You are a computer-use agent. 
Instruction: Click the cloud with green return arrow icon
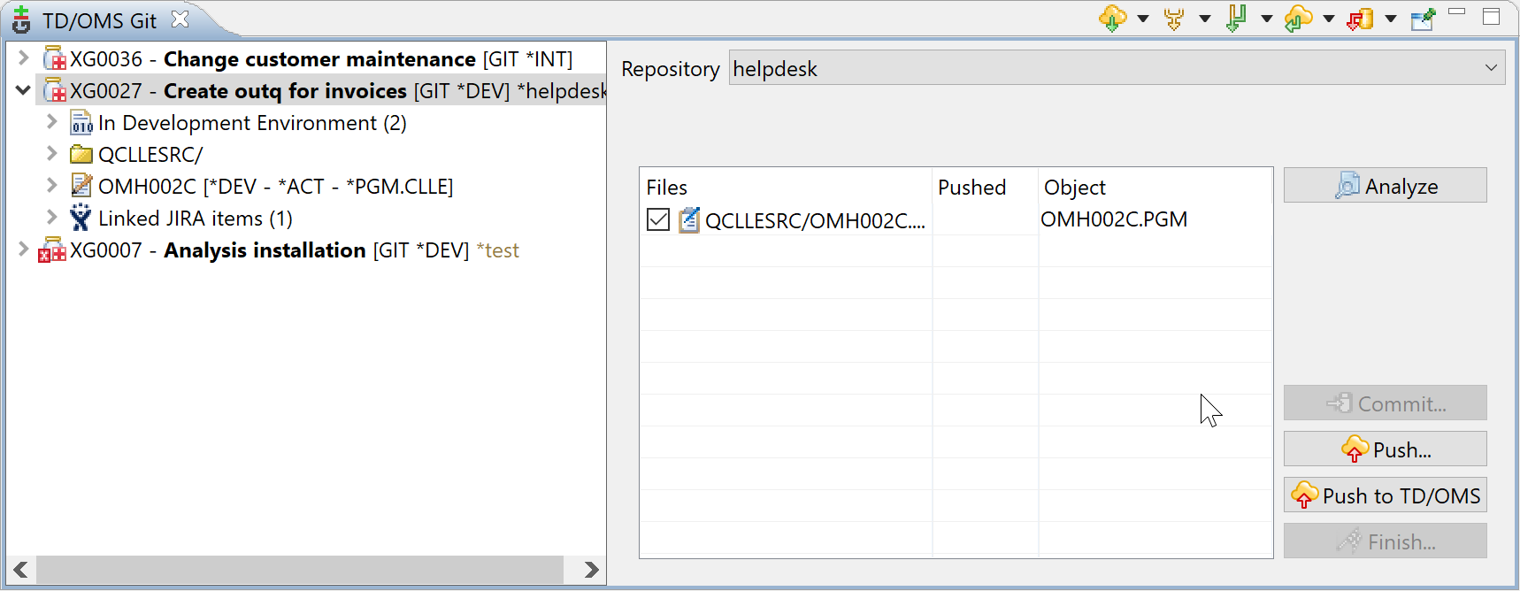(x=1298, y=19)
